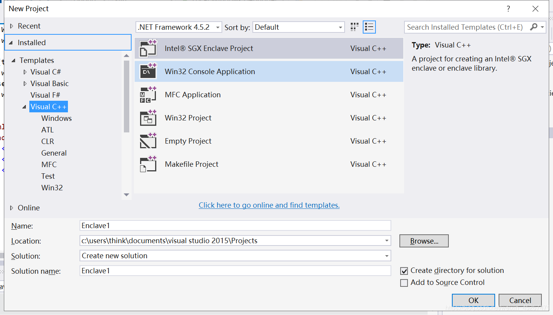The image size is (553, 315).
Task: Select Win32 template category
Action: (52, 188)
